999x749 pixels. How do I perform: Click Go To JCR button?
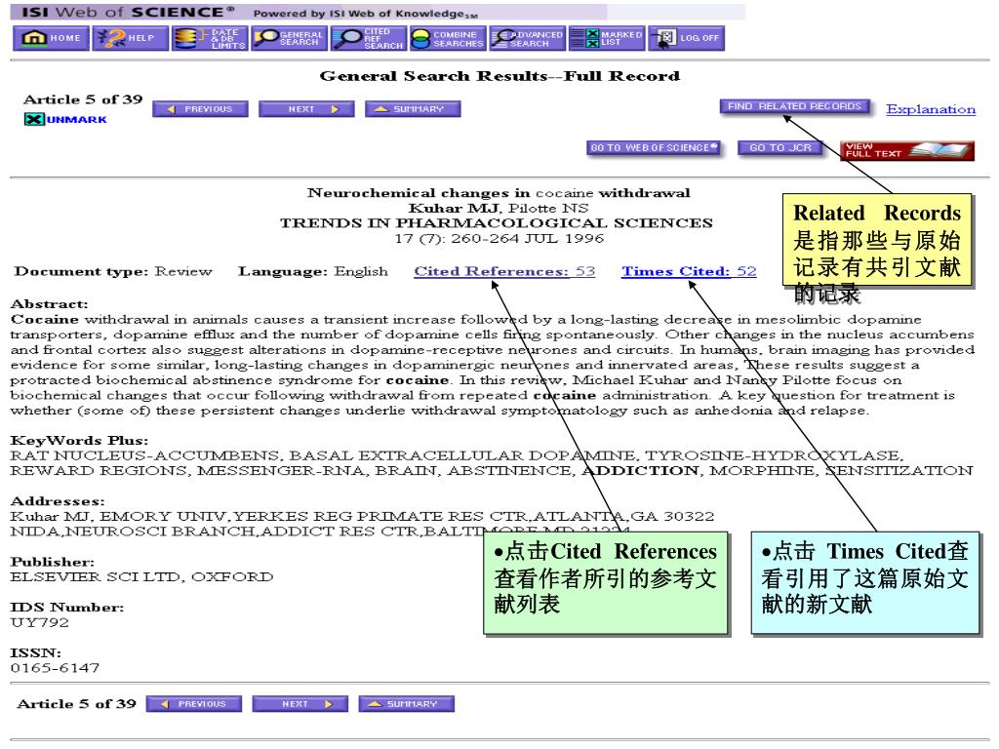(x=779, y=148)
